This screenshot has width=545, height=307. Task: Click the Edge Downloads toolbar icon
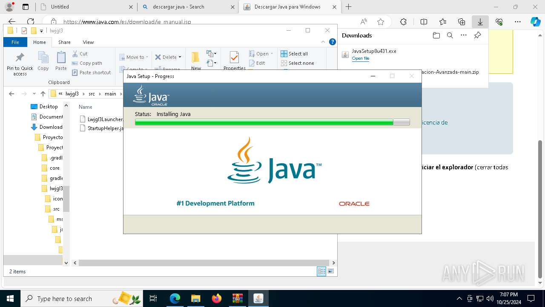(480, 22)
